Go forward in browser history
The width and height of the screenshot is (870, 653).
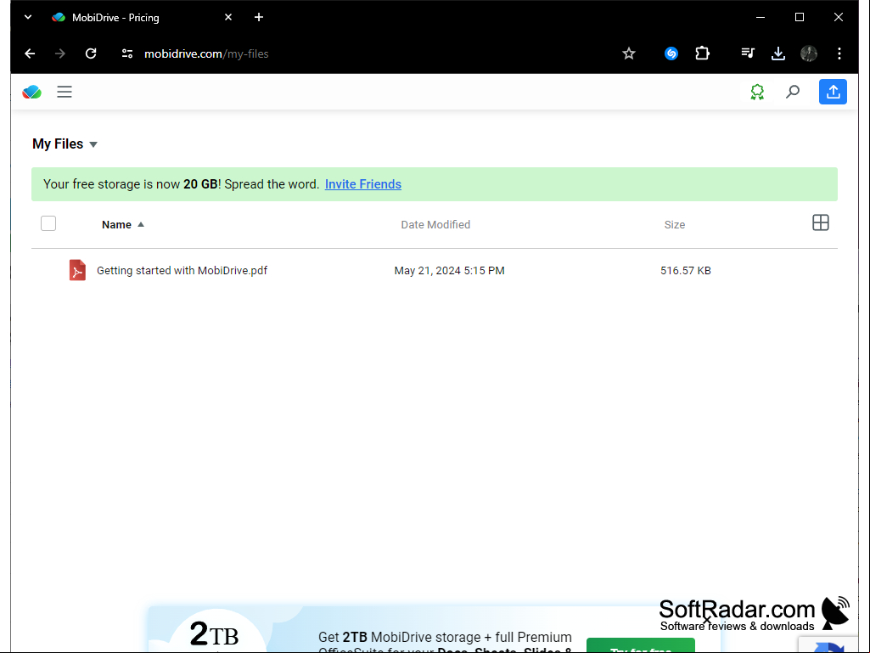pyautogui.click(x=60, y=53)
